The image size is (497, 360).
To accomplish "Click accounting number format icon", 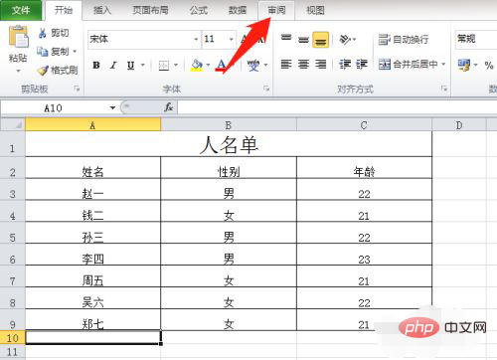I will pos(464,65).
